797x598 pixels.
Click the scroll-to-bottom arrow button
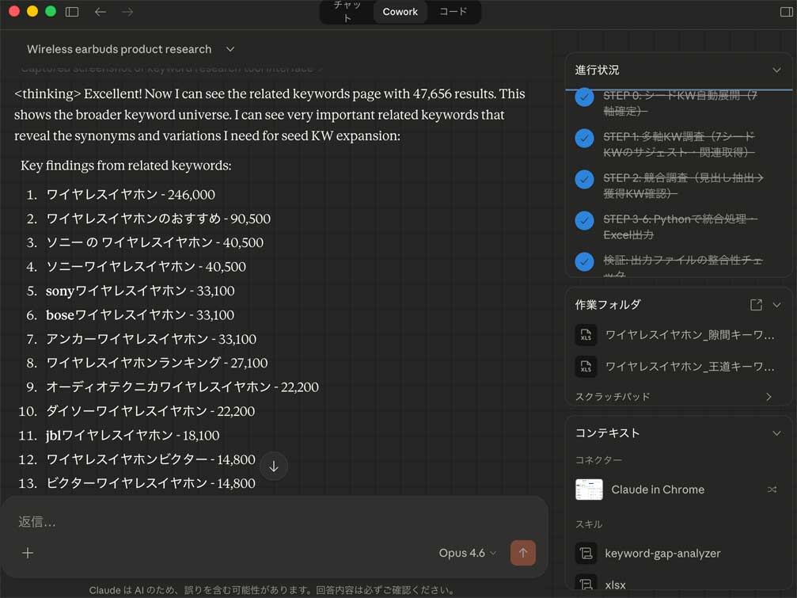(273, 467)
